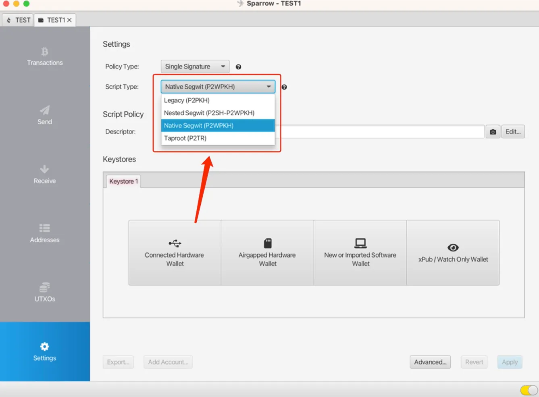Select Native Segwit (P2WPKH) list option

point(218,125)
